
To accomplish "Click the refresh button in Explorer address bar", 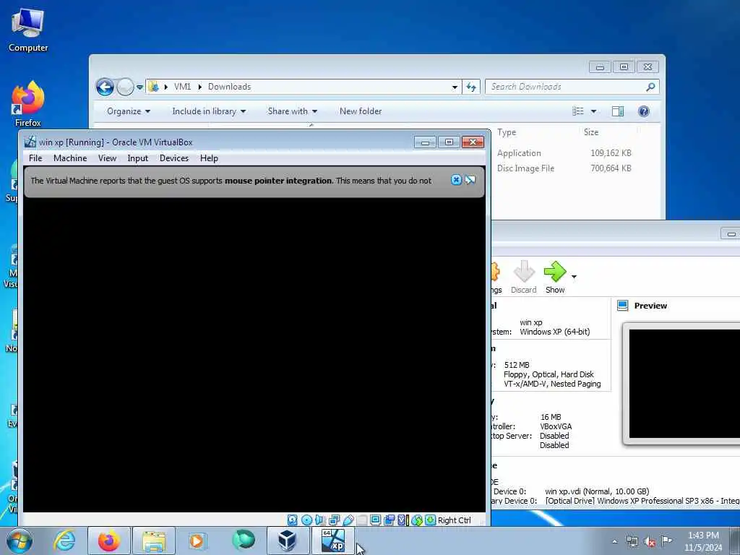I will point(471,87).
